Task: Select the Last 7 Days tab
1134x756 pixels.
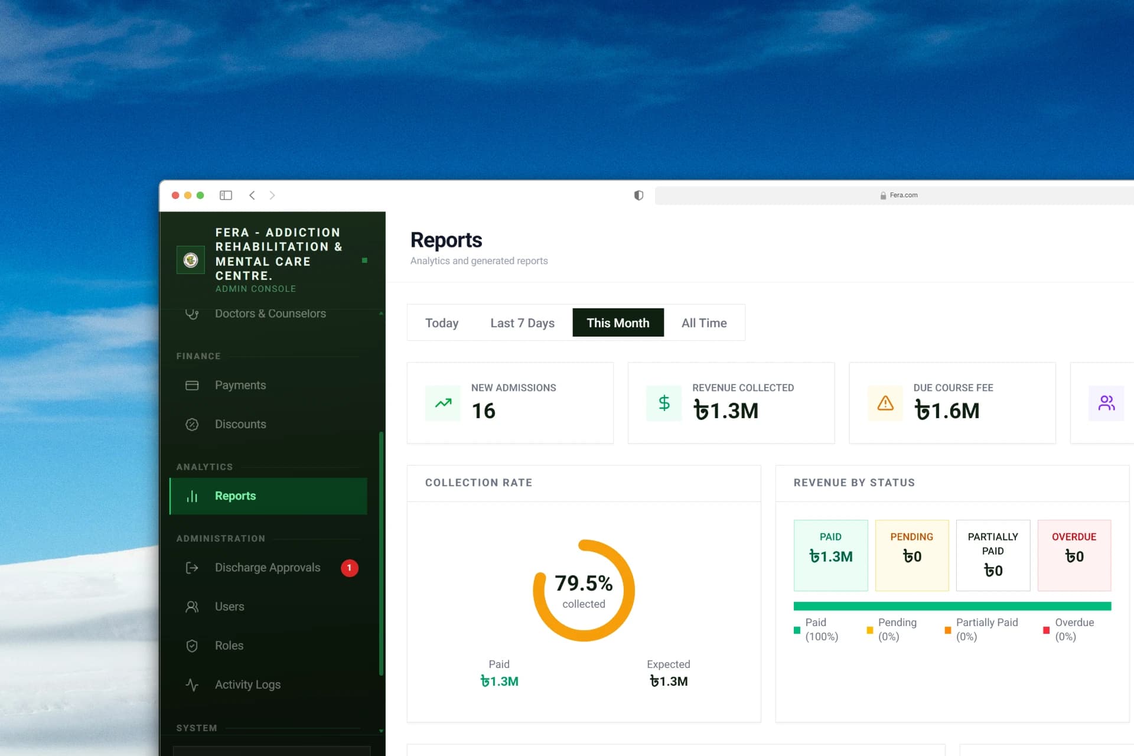Action: pos(523,323)
